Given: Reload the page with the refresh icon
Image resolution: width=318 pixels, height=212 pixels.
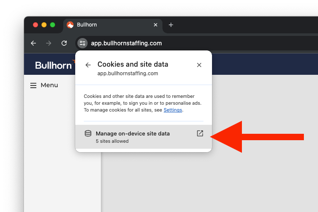Looking at the screenshot, I should pyautogui.click(x=64, y=43).
